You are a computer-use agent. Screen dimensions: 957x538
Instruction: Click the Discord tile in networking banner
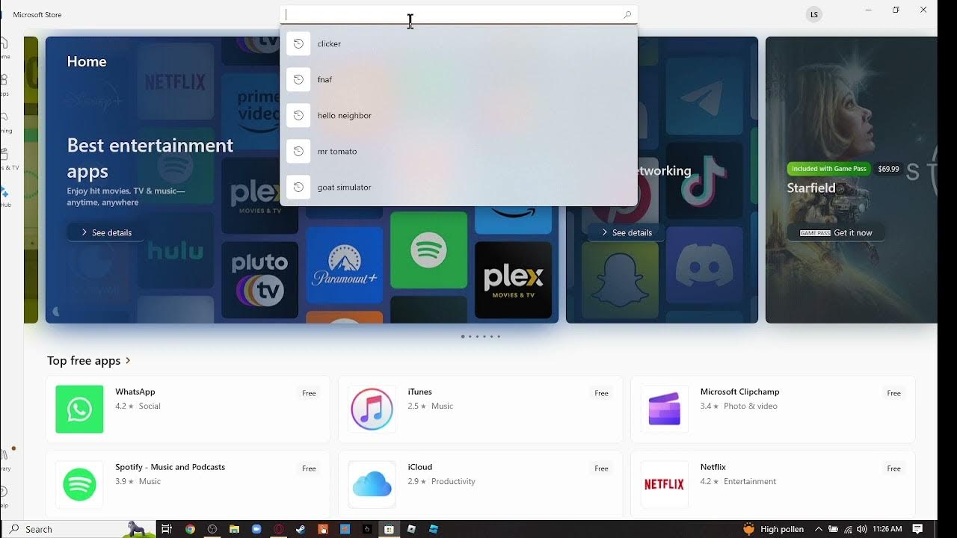704,265
